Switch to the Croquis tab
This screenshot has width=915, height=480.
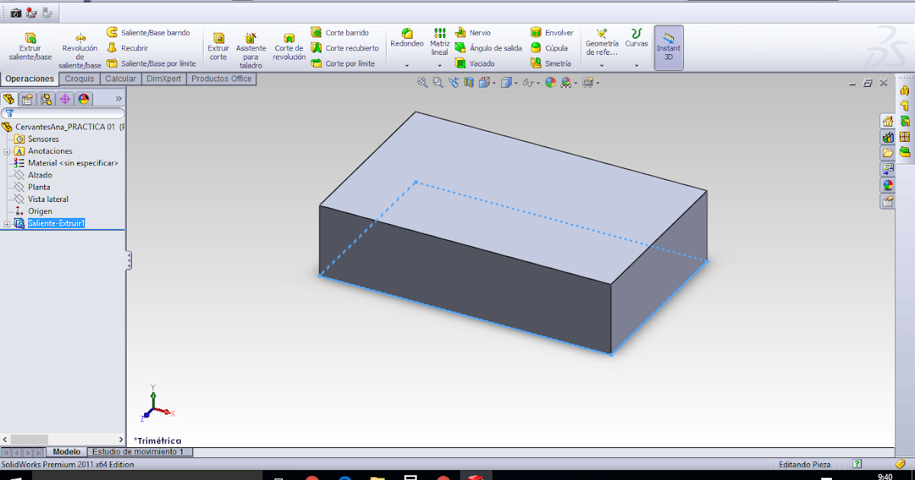tap(79, 78)
